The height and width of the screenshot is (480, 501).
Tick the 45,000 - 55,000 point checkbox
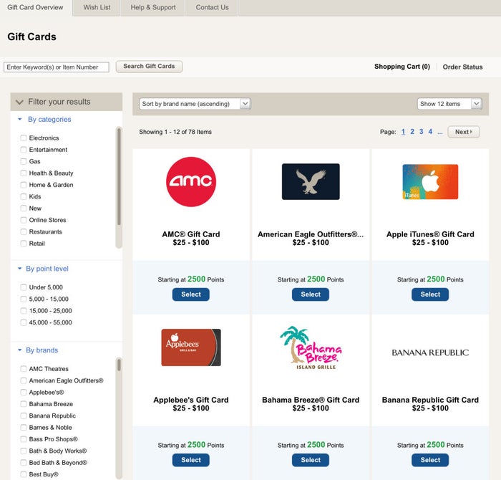click(24, 322)
